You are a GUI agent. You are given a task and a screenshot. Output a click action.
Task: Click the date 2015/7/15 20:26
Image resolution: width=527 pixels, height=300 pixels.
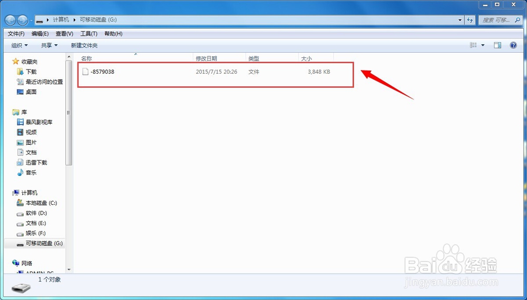[x=217, y=72]
